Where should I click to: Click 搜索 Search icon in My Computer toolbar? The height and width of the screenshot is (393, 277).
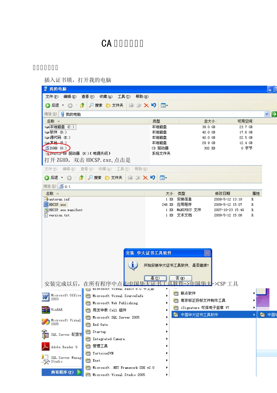(x=91, y=105)
